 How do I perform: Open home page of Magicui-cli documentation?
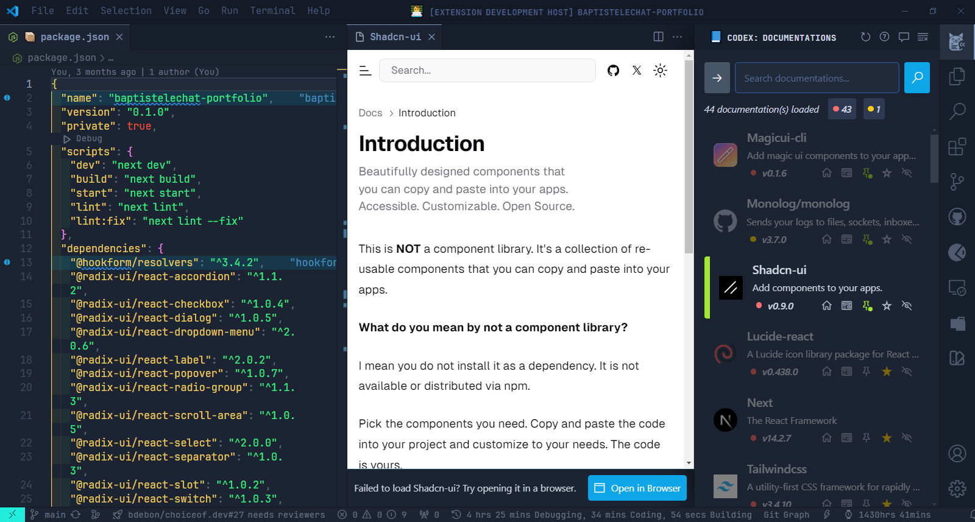pyautogui.click(x=826, y=173)
